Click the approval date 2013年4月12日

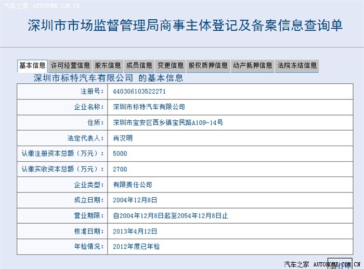[x=135, y=231]
